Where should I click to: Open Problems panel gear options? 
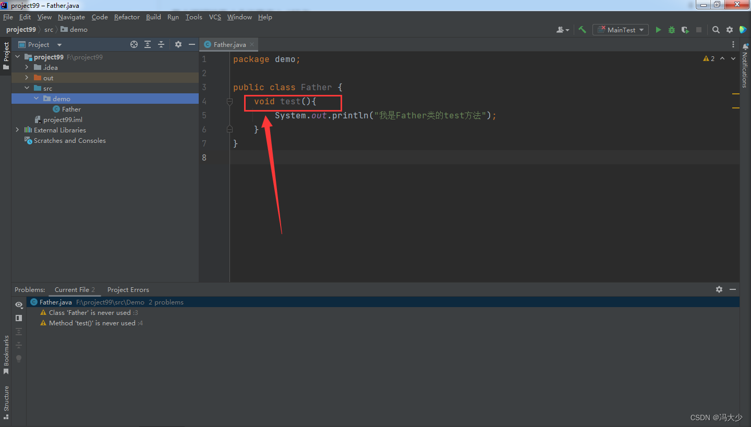719,289
